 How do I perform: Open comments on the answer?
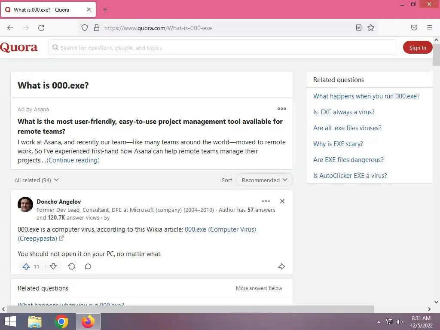(88, 266)
